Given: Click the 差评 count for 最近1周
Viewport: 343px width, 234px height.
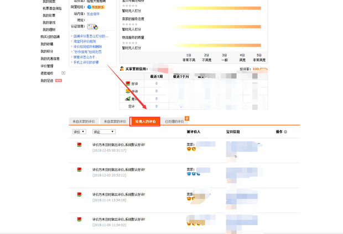Looking at the screenshot, I should coord(157,99).
